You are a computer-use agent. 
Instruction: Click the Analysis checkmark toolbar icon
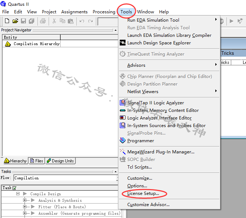[x=240, y=21]
